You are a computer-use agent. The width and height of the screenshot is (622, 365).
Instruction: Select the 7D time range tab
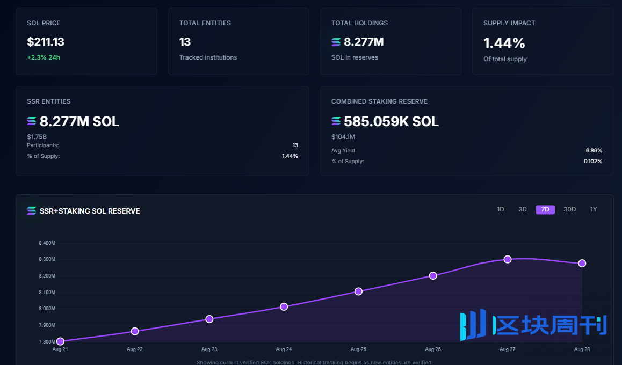(x=545, y=209)
